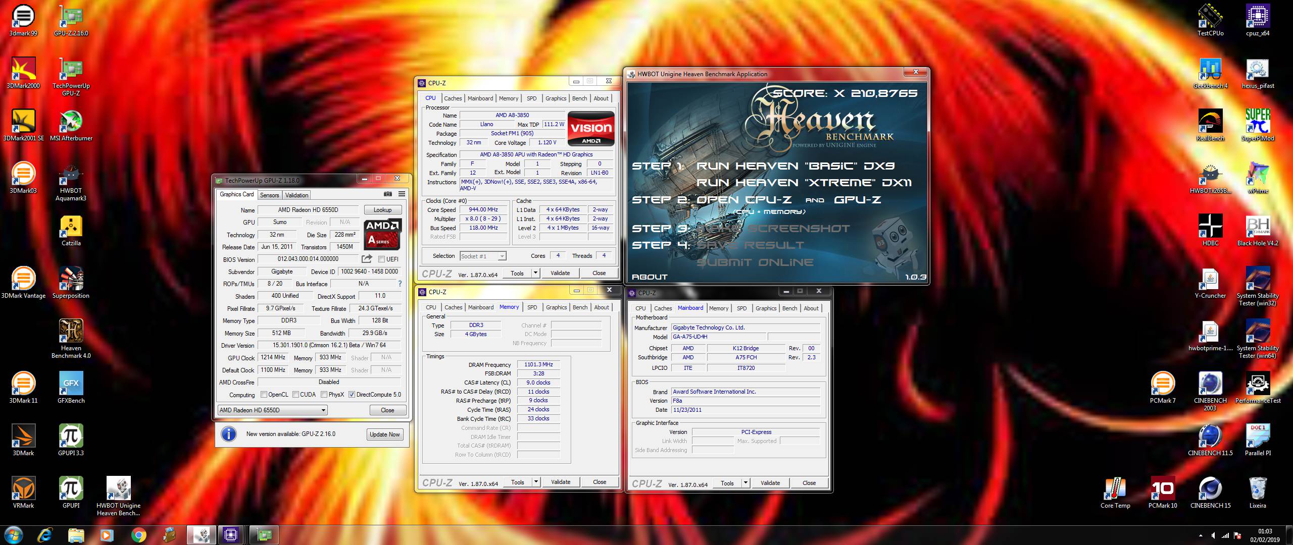The width and height of the screenshot is (1293, 545).
Task: Switch to Validation tab in GPU-Z
Action: click(x=296, y=195)
